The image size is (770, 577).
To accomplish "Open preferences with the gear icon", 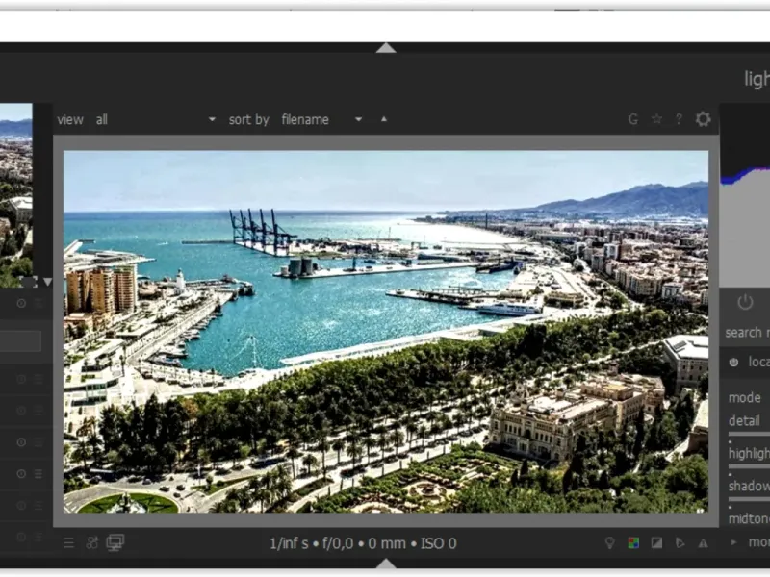I will tap(704, 118).
